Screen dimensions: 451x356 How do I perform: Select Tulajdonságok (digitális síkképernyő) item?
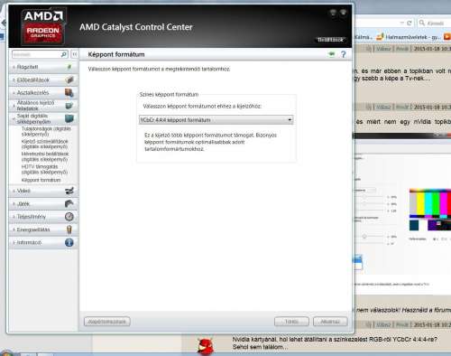coord(46,131)
